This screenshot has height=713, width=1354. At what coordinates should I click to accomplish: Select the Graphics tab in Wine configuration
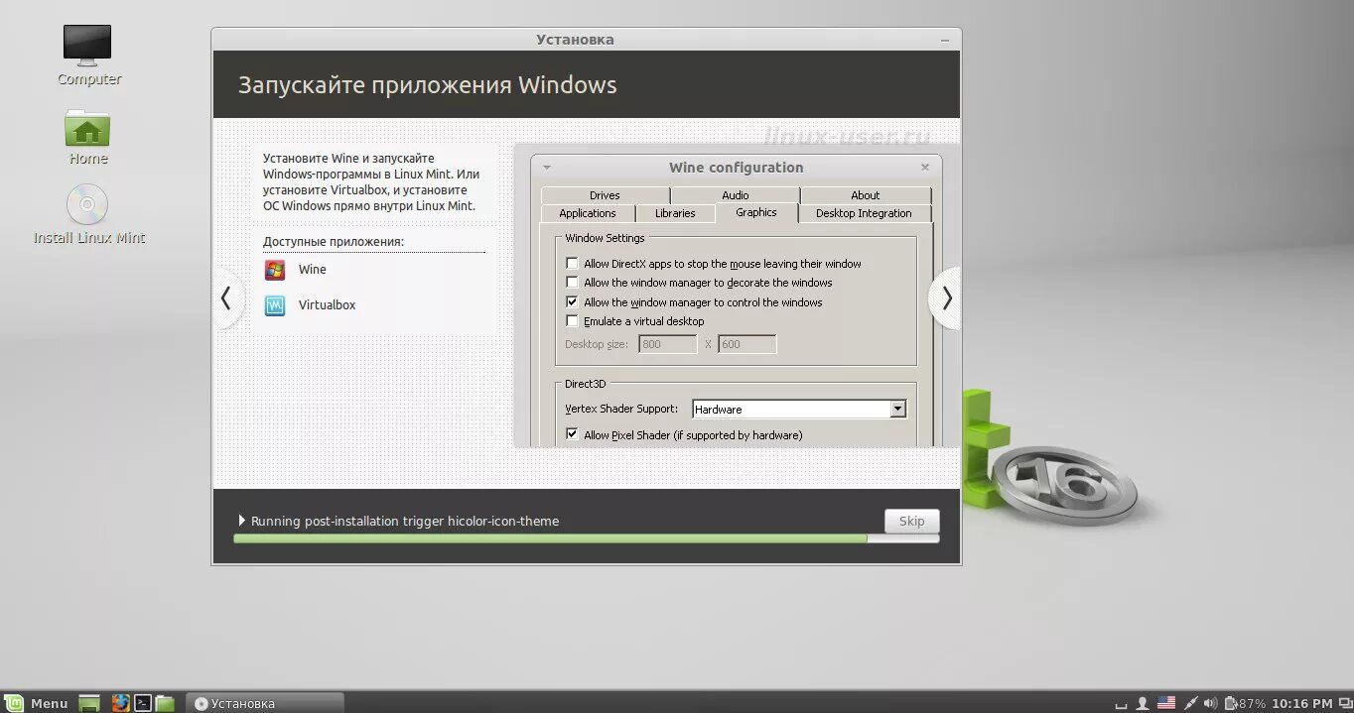coord(756,212)
